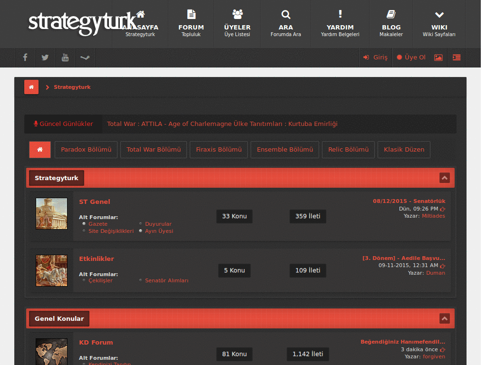Open the WIKI dropdown menu

(x=439, y=24)
